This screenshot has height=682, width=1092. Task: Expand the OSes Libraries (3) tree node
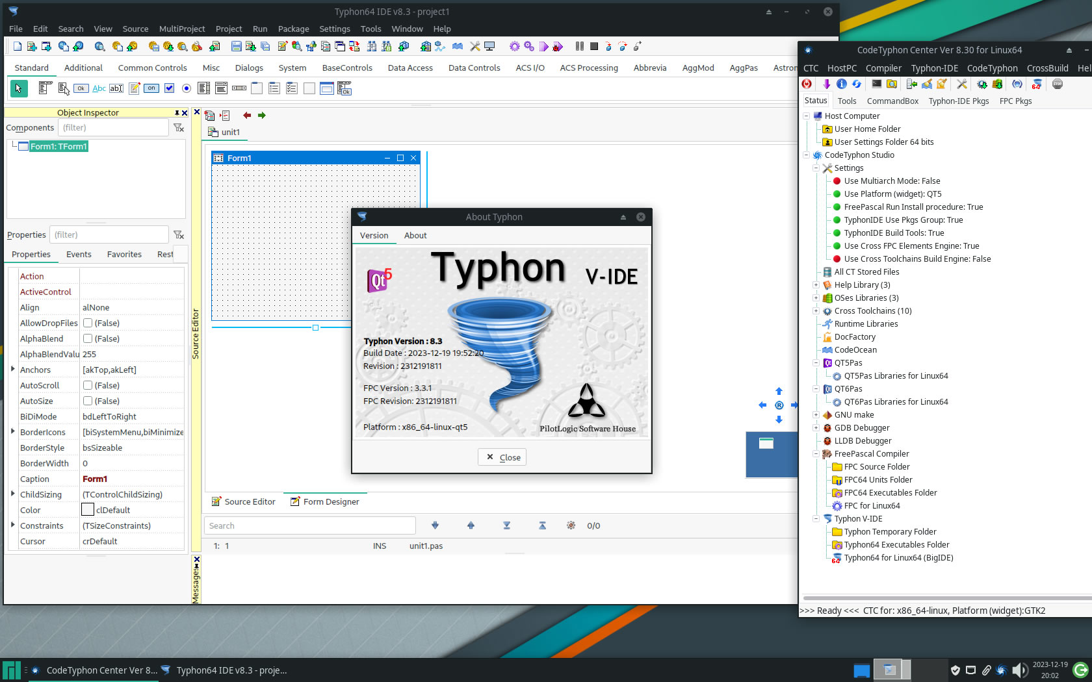(x=816, y=297)
